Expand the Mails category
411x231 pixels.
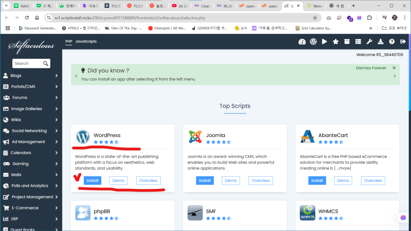[31, 174]
